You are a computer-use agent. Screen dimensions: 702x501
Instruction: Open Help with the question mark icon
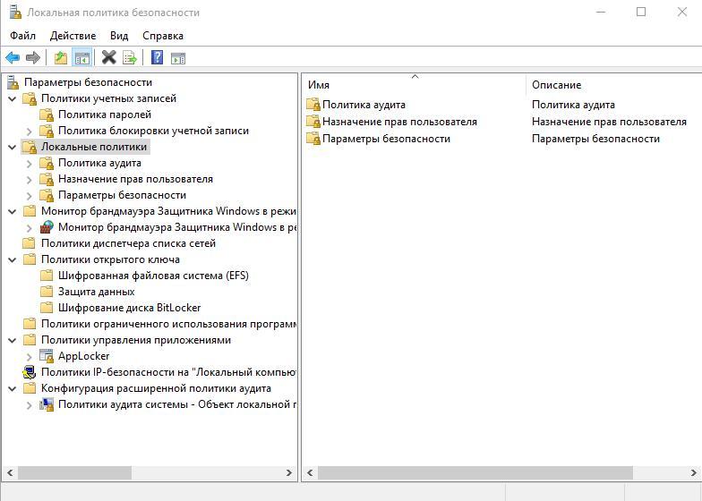click(157, 58)
